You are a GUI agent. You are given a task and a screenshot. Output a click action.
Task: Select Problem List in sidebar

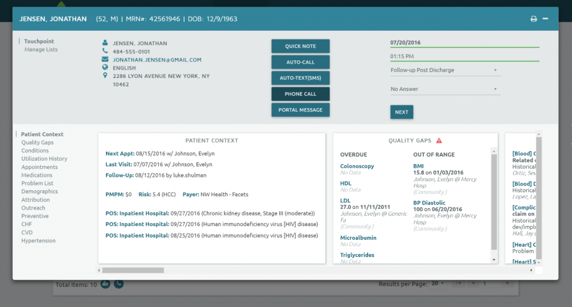tap(37, 183)
